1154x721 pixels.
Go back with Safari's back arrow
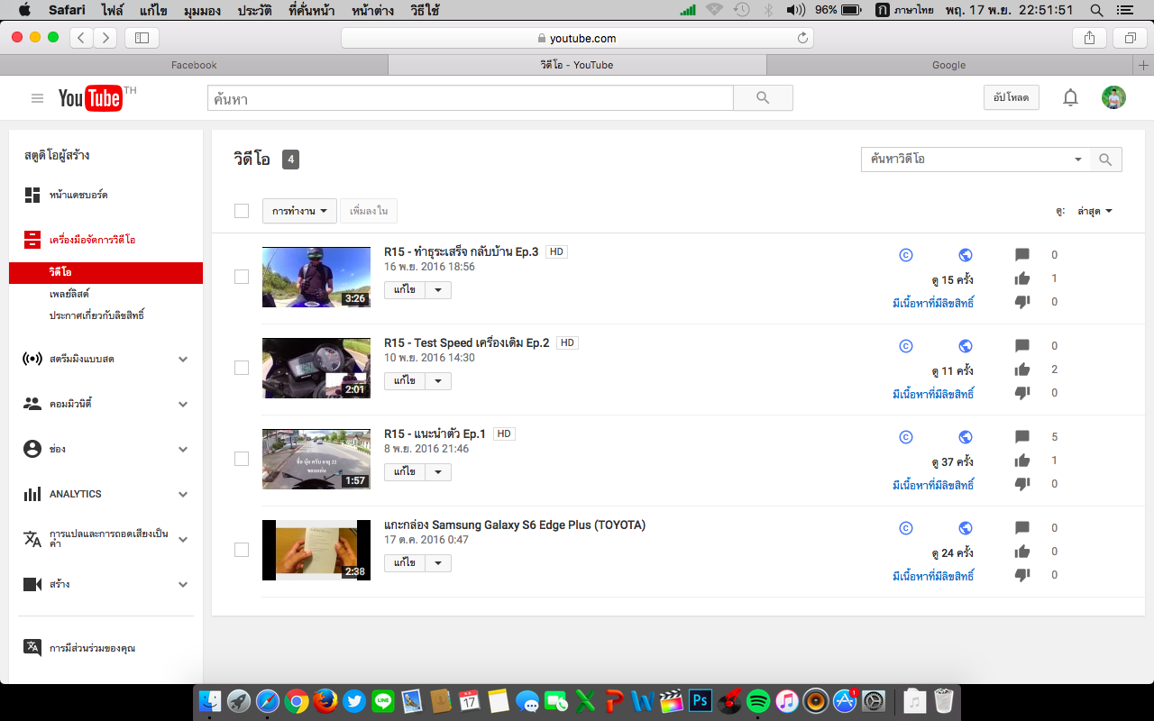point(82,38)
